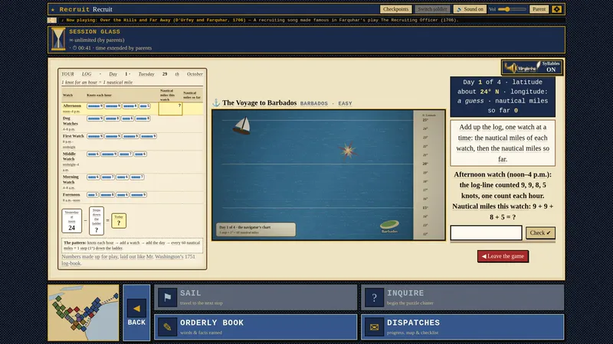Select the sailboat on the navigator's chart
Viewport: 613px width, 344px height.
[x=242, y=125]
